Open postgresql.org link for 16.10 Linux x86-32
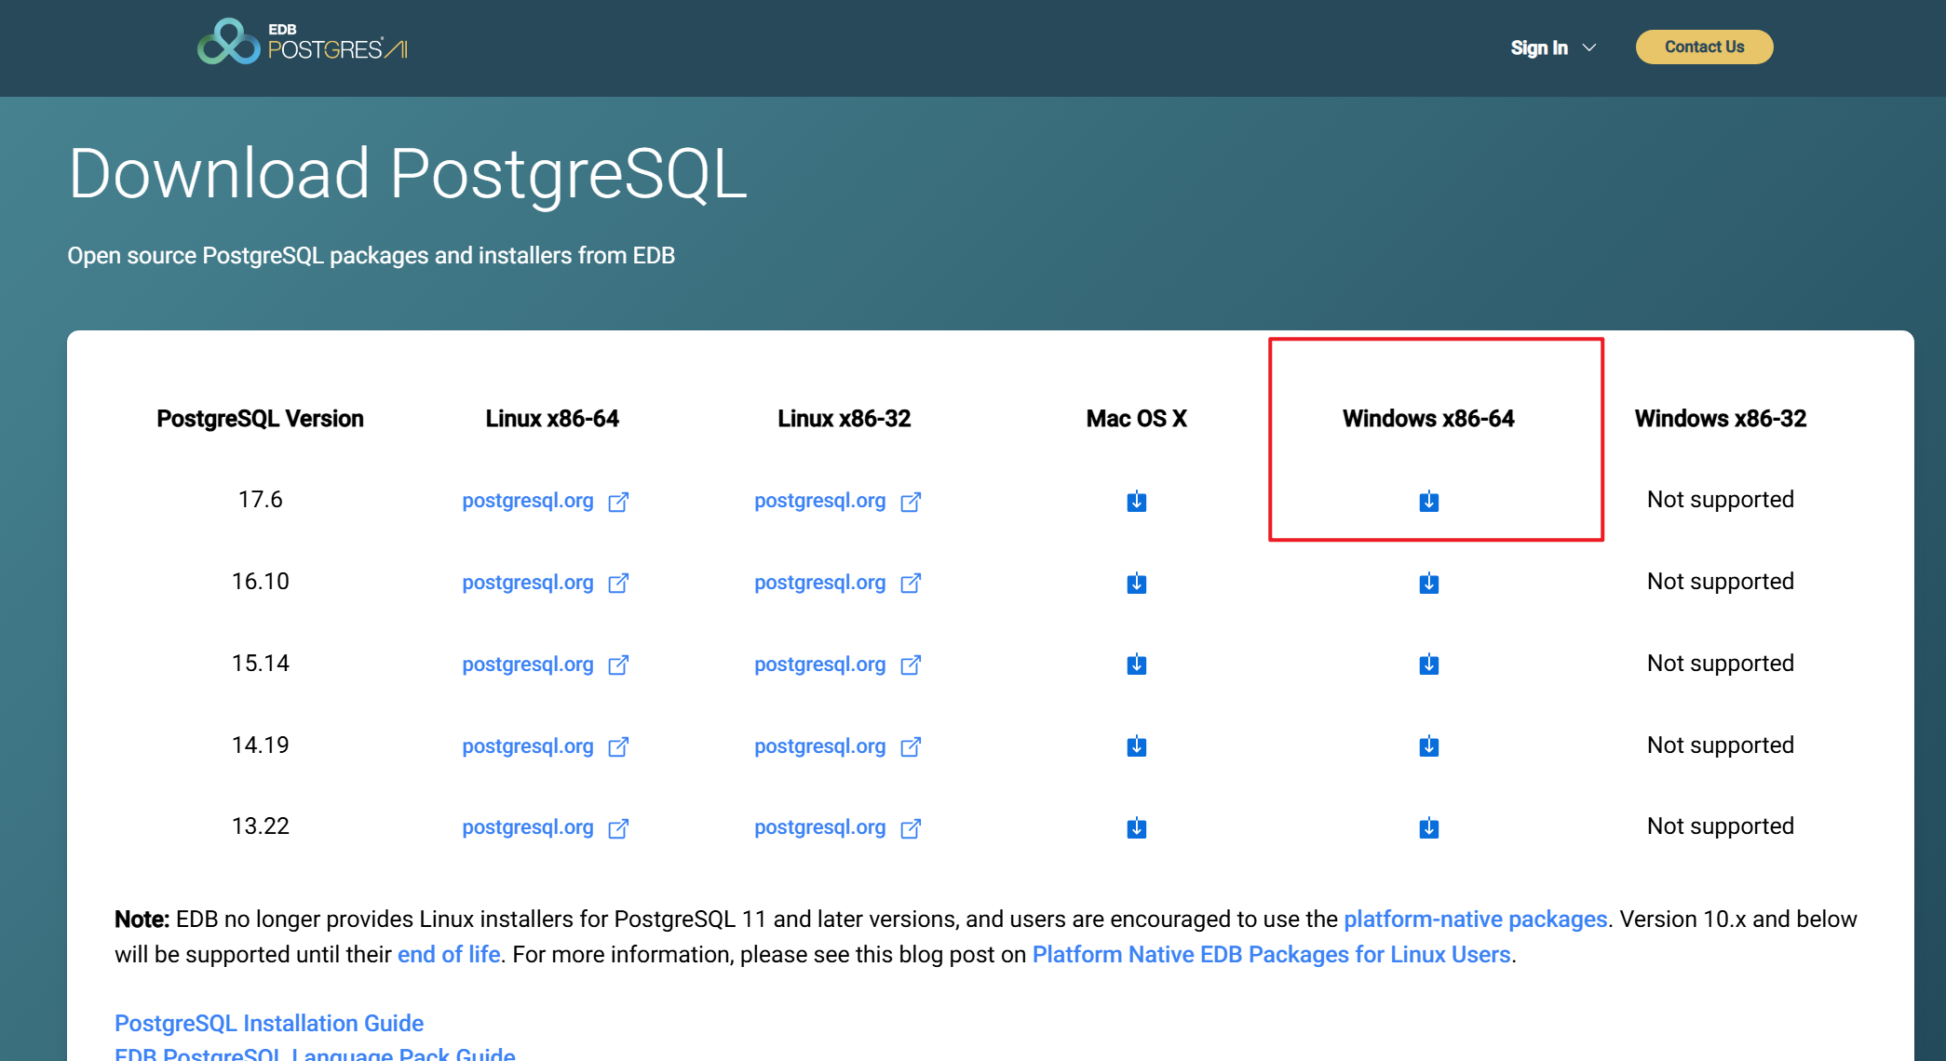 (x=819, y=583)
